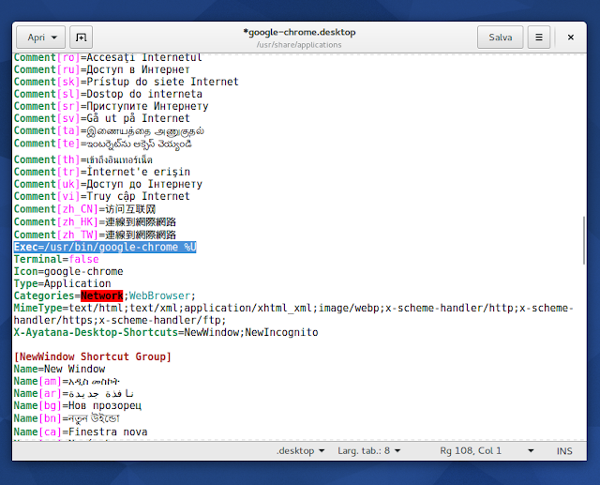
Task: Click Name[ar] line
Action: click(x=73, y=393)
